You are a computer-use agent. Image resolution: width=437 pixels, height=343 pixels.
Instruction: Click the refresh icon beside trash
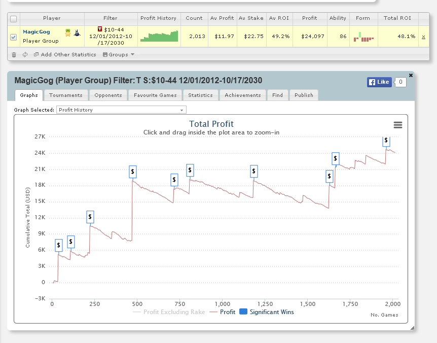[x=25, y=55]
